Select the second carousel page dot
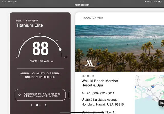The height and width of the screenshot is (114, 164). (40, 105)
